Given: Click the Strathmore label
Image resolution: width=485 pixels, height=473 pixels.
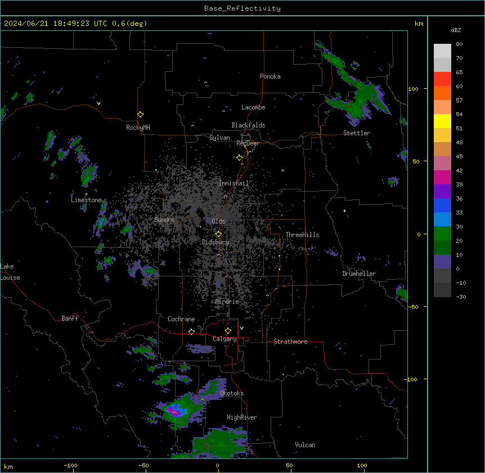Looking at the screenshot, I should click(x=290, y=342).
